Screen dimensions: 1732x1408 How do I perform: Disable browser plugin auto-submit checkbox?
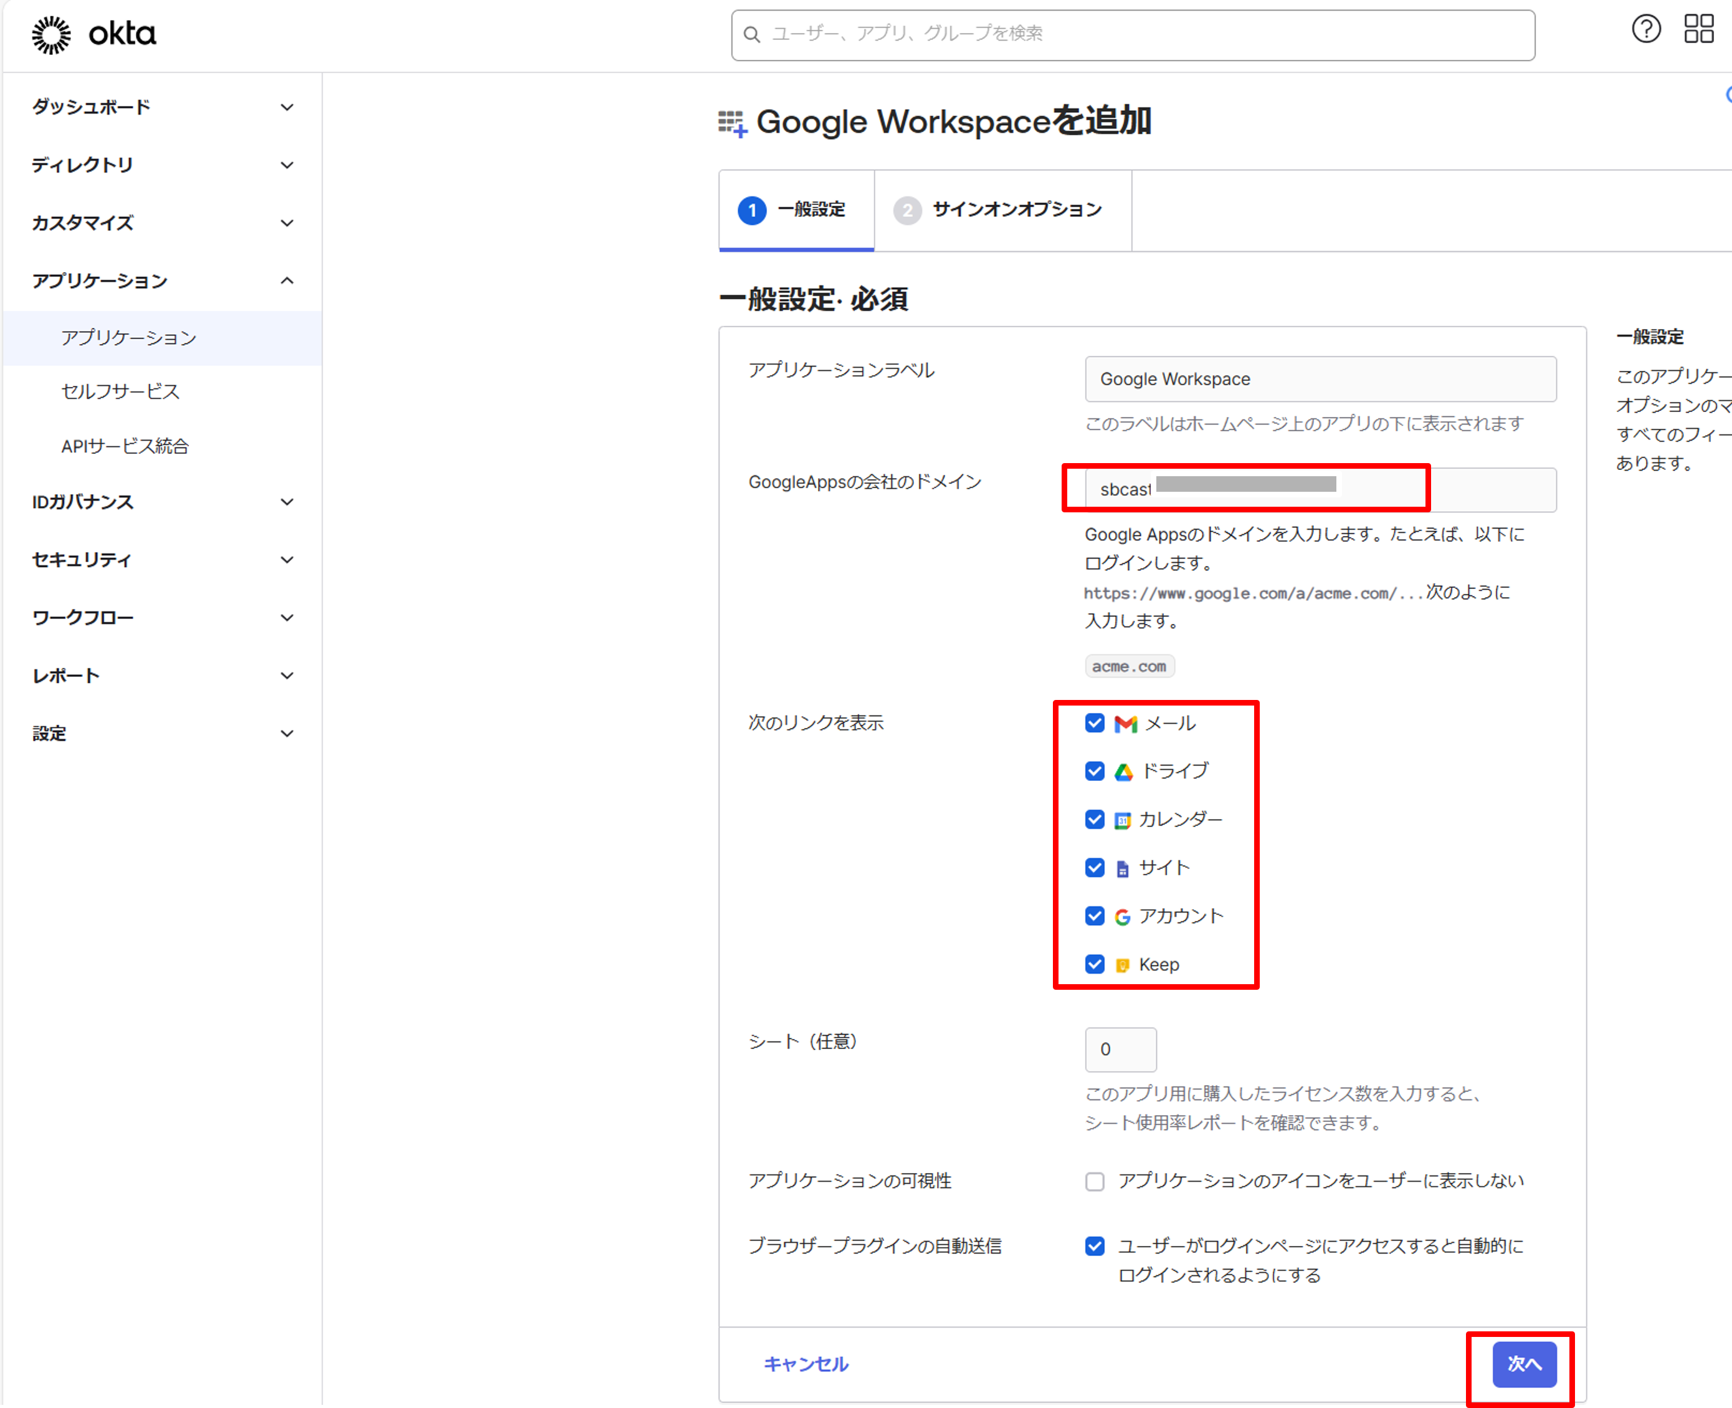point(1095,1246)
